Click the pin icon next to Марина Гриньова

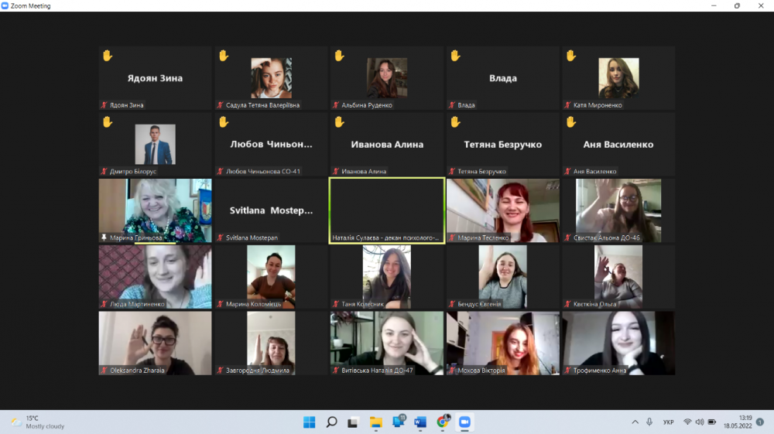click(x=104, y=238)
